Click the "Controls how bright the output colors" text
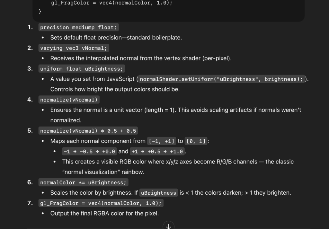329x229 pixels. 115,89
